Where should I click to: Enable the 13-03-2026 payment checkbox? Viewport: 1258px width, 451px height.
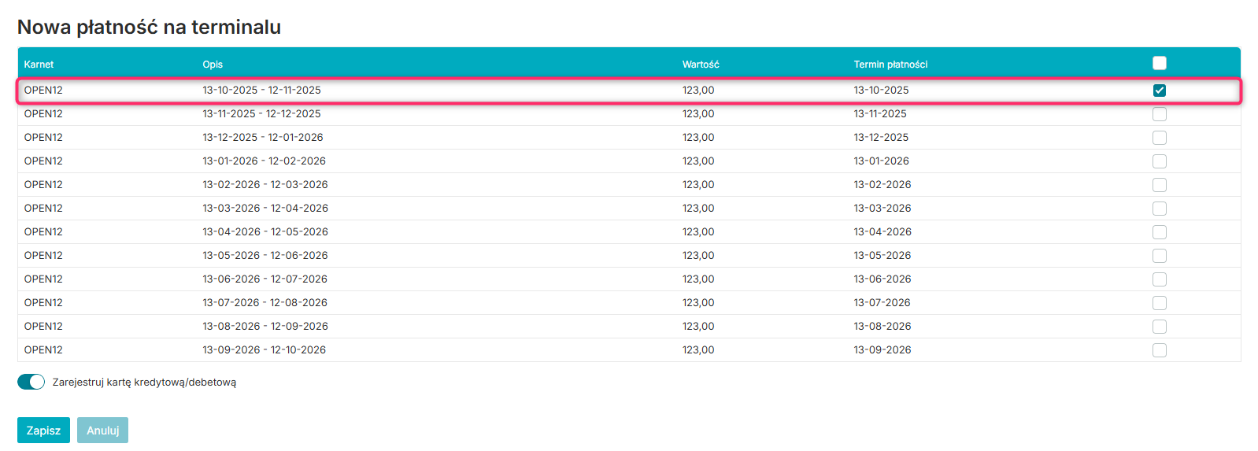[1159, 209]
